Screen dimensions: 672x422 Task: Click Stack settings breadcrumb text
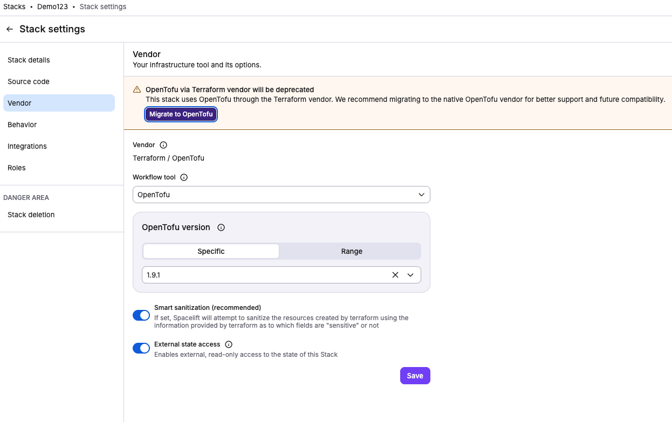point(103,7)
